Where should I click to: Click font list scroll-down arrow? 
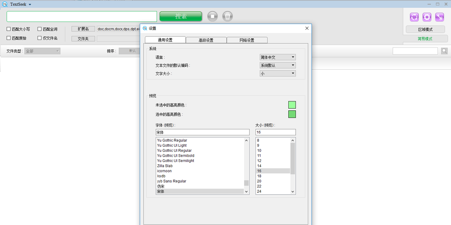click(247, 192)
